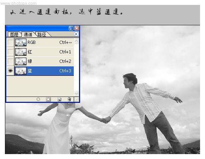
Task: Click the channel list scroll down arrow
Action: coord(76,93)
